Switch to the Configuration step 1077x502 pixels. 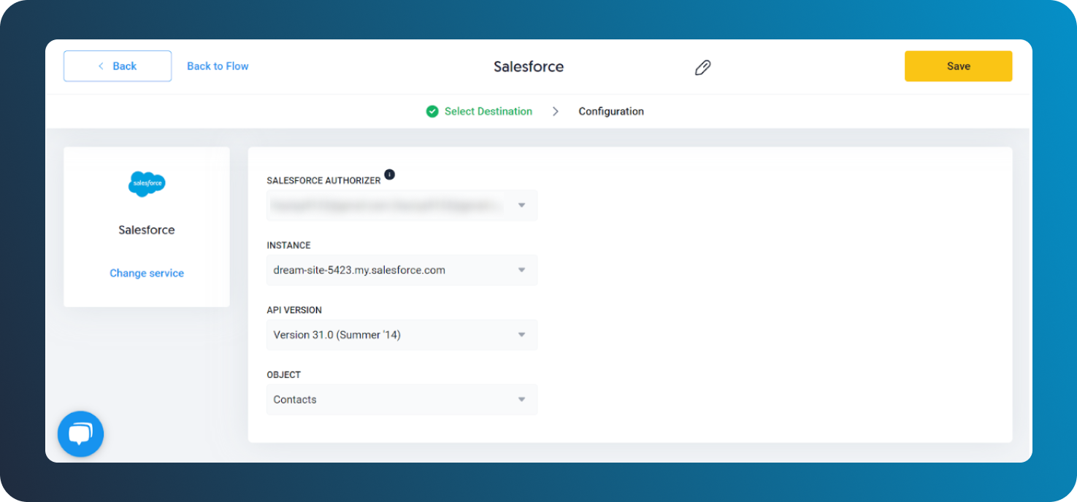click(611, 111)
